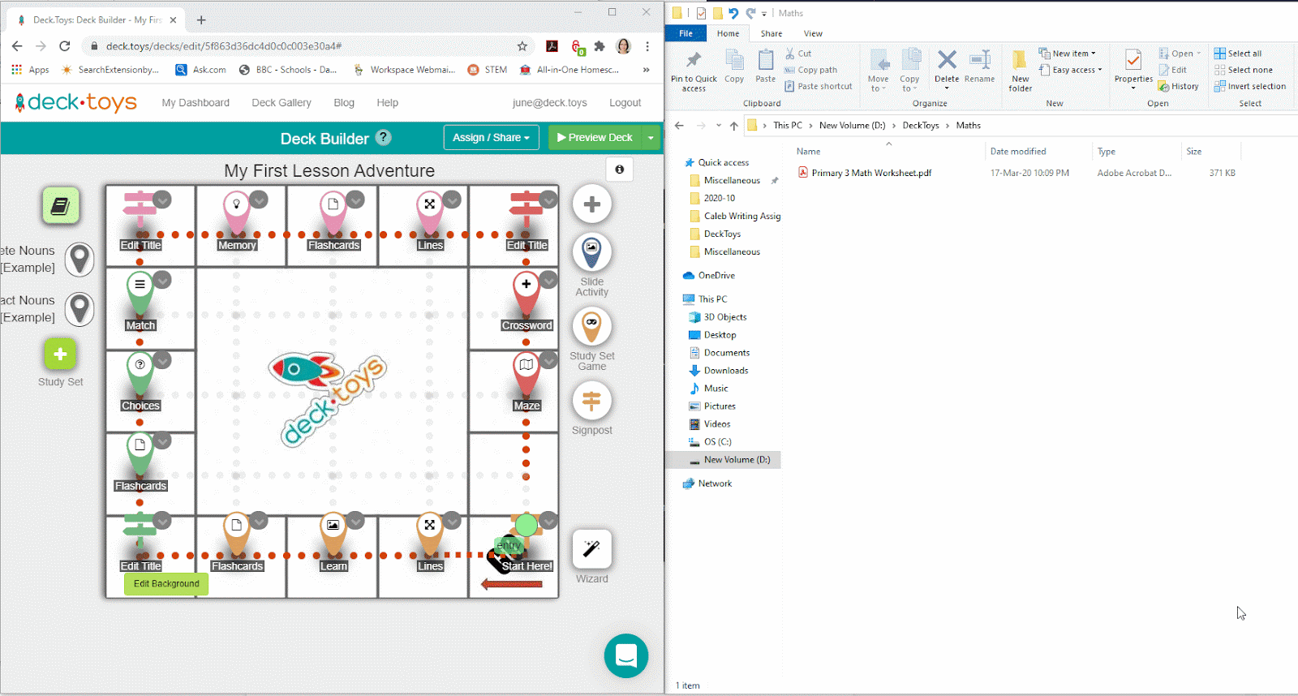The height and width of the screenshot is (696, 1298).
Task: Open the File menu in File Explorer
Action: pyautogui.click(x=686, y=33)
